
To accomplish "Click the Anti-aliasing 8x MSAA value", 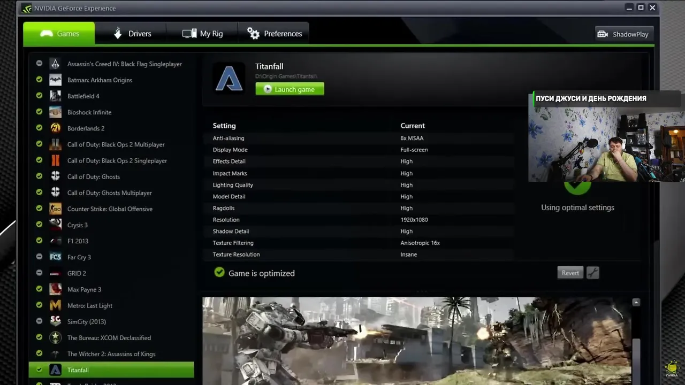I will point(412,138).
